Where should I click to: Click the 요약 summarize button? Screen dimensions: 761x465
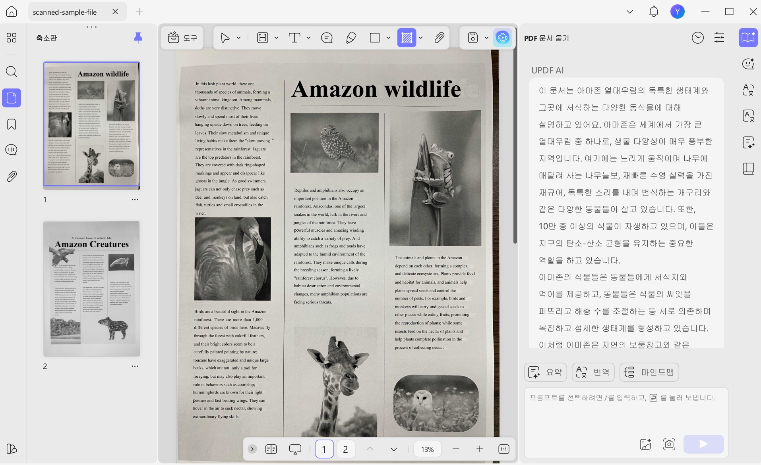[x=545, y=372]
